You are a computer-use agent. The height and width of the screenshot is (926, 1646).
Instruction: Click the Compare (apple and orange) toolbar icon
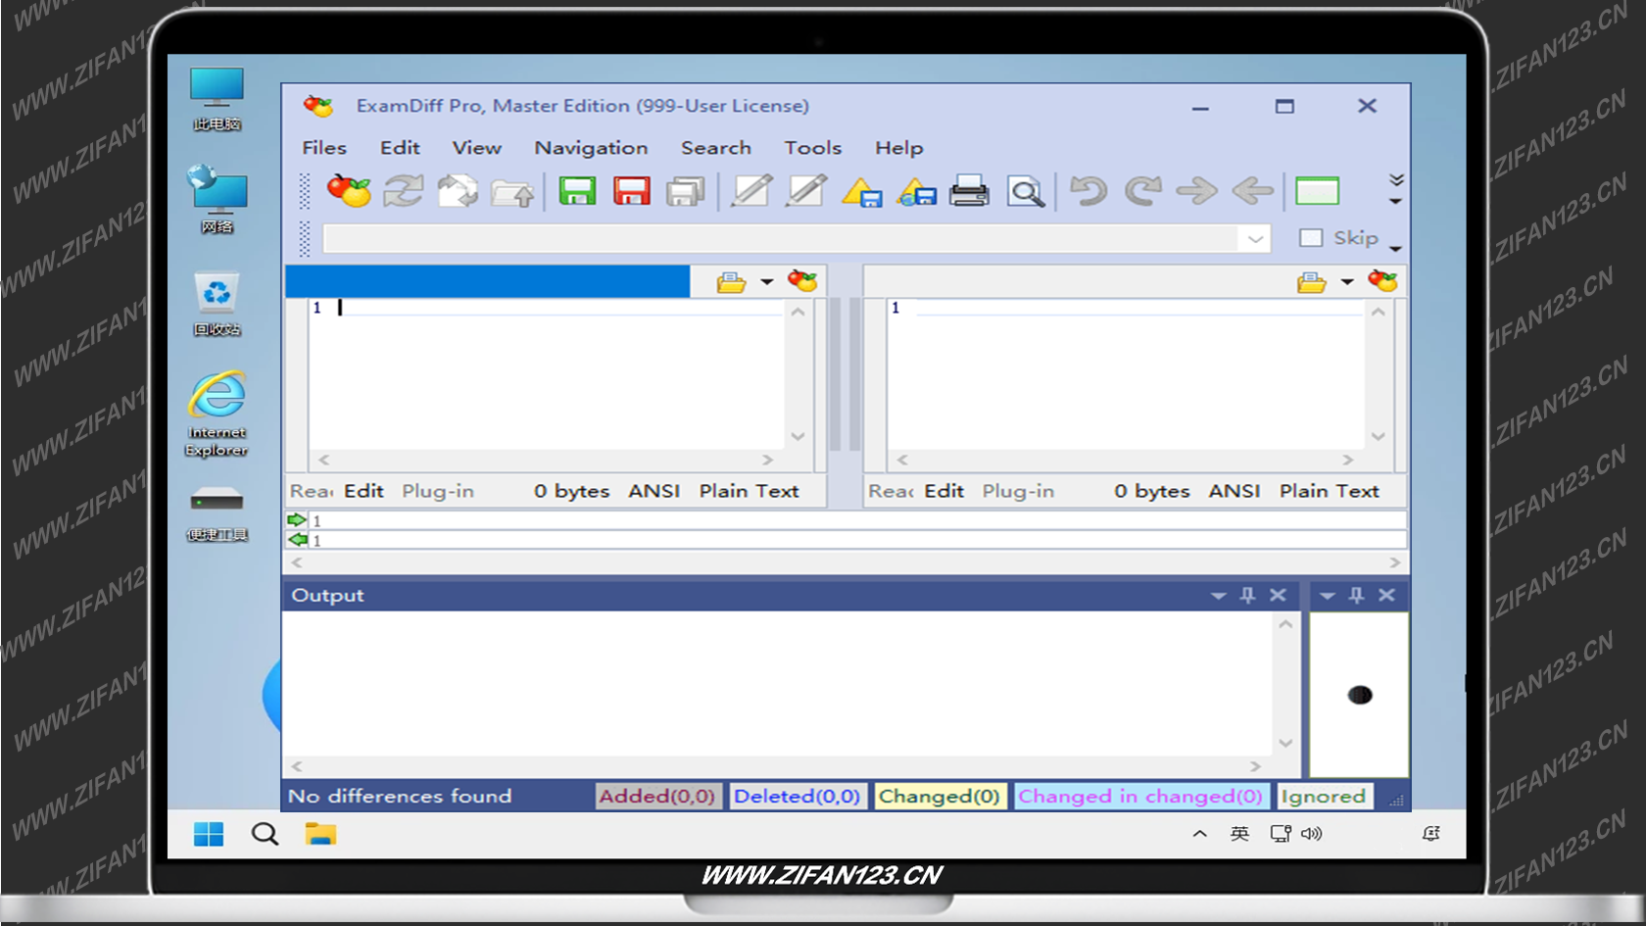(349, 191)
